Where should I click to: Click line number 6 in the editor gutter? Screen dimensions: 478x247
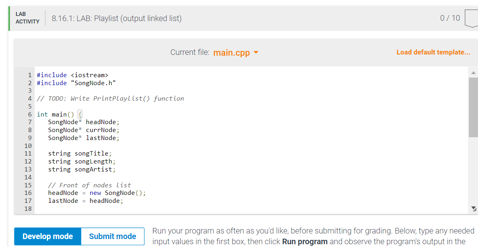(x=29, y=114)
